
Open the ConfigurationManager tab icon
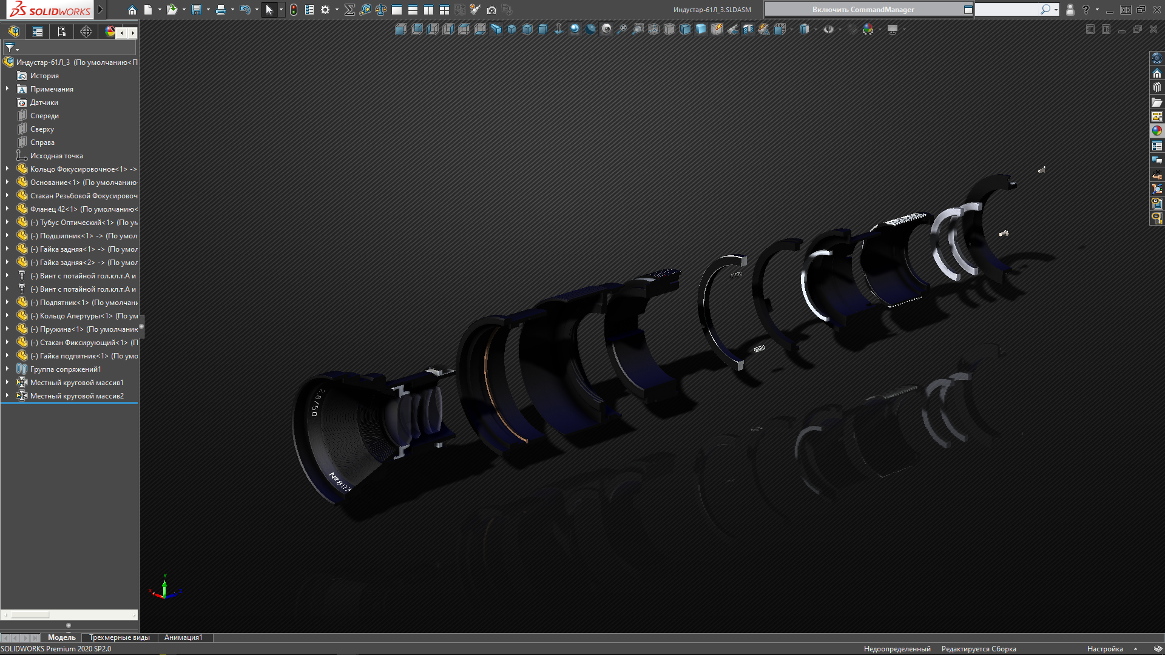tap(62, 32)
